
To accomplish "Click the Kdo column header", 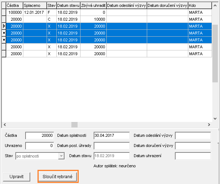I will (x=200, y=6).
